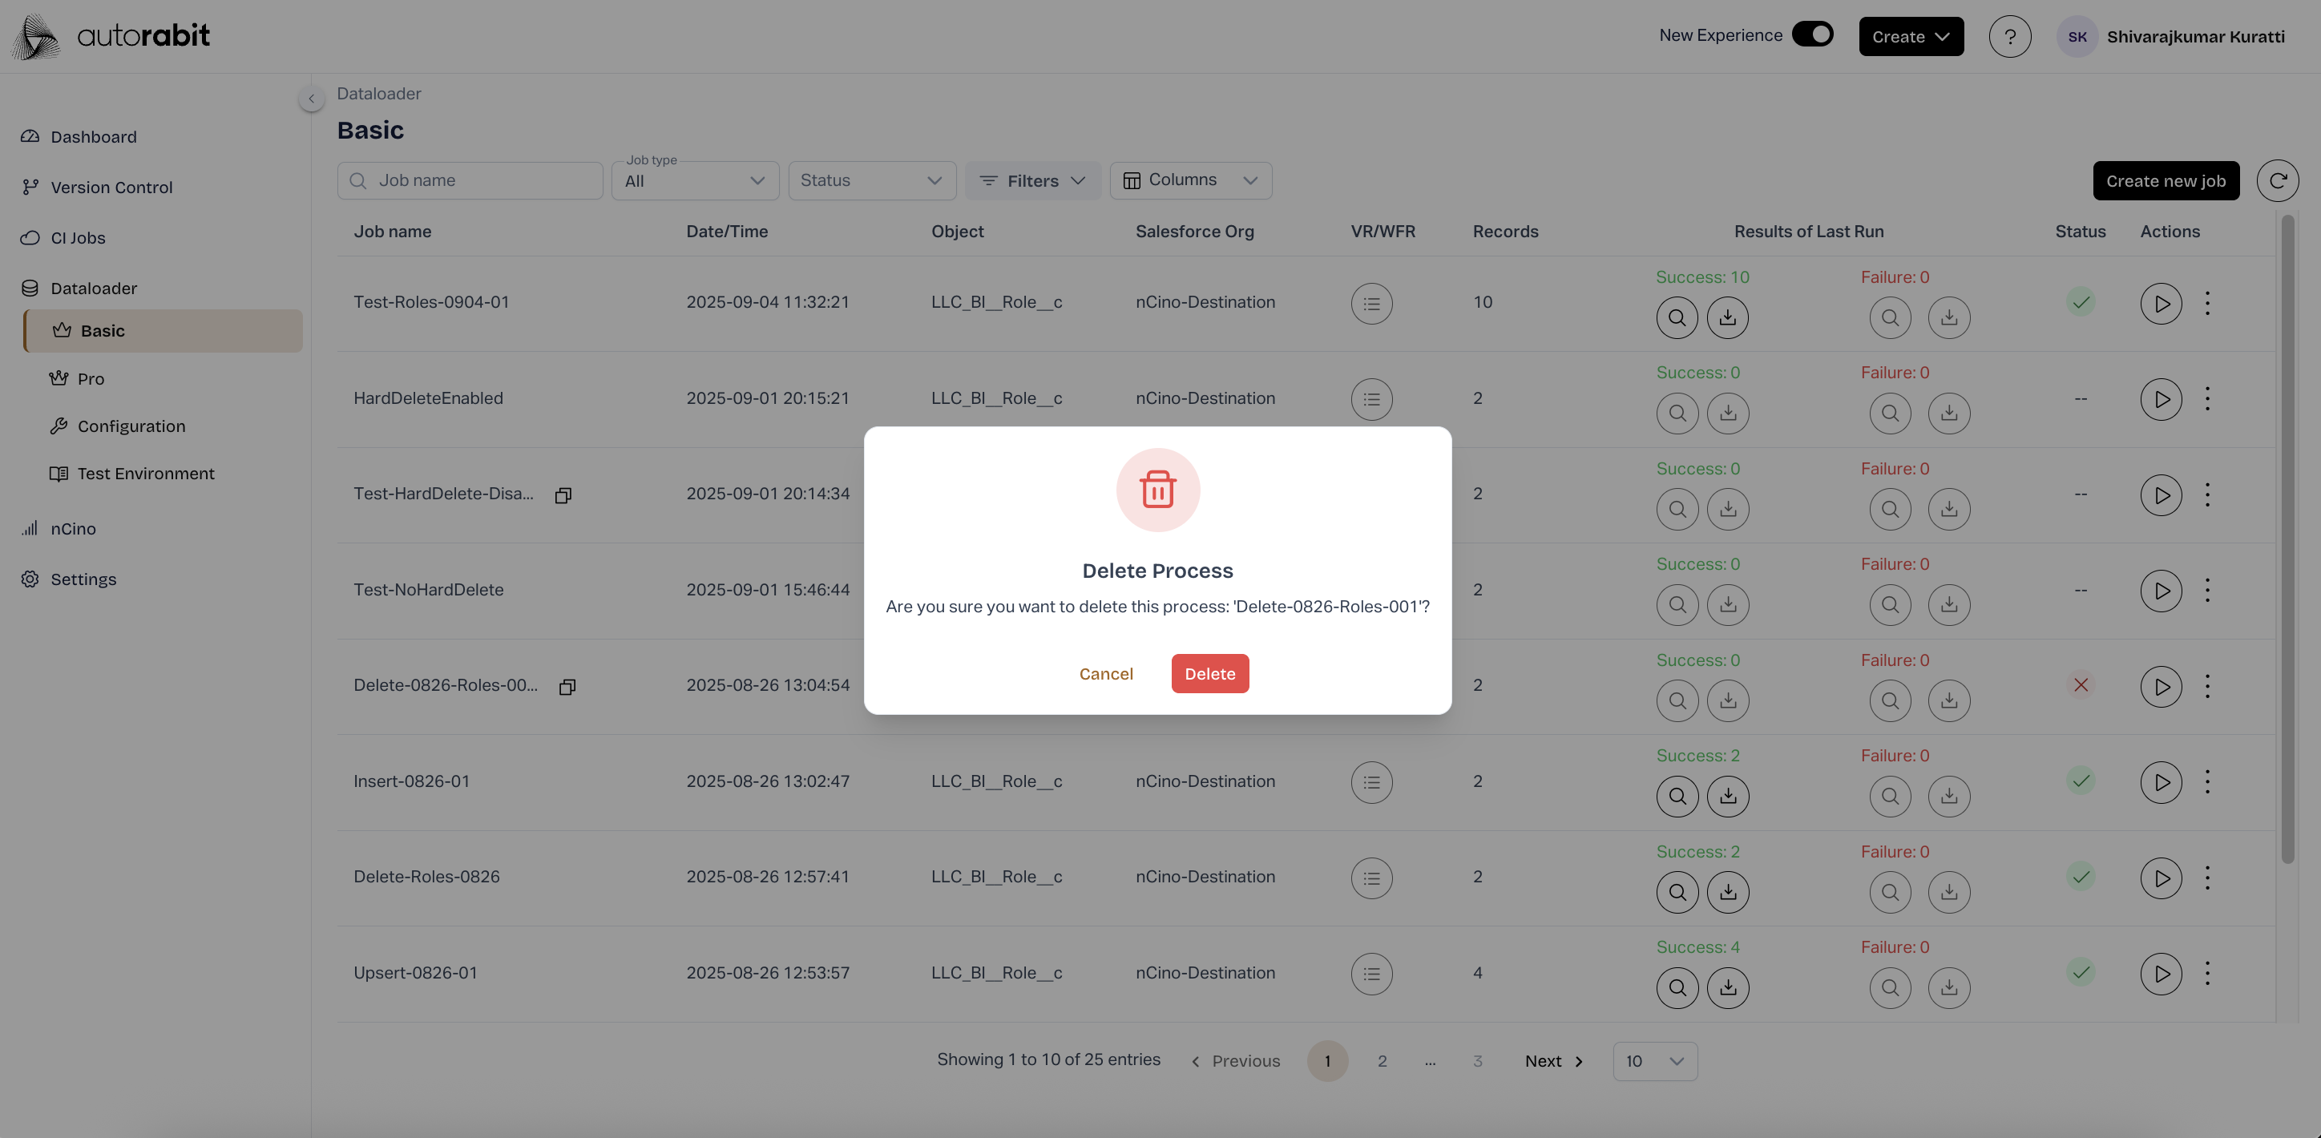
Task: Select Pro under Dataloader in the sidebar
Action: pyautogui.click(x=90, y=379)
